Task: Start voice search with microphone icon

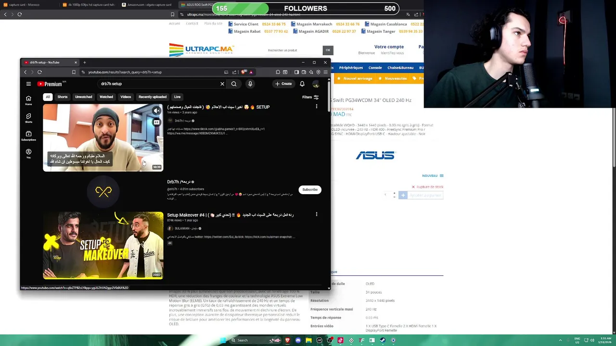Action: point(250,84)
